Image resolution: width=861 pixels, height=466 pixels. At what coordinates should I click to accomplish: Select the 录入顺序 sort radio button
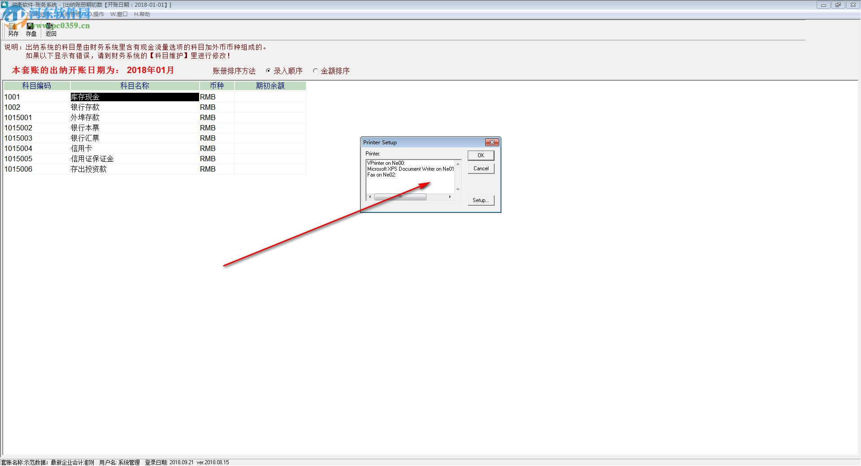point(268,71)
